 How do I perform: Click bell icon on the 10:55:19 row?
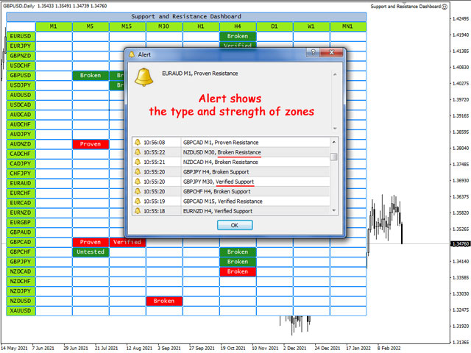pyautogui.click(x=137, y=201)
